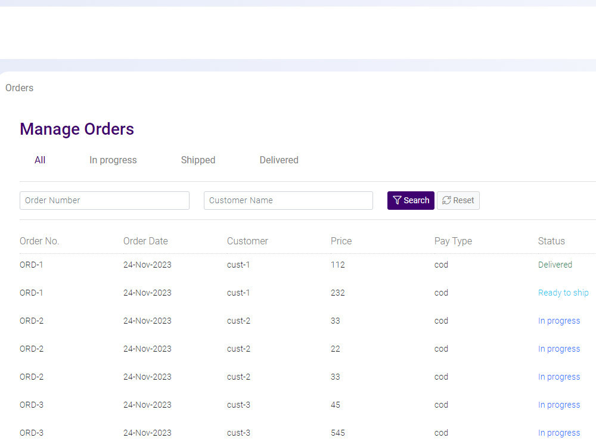Click the Status column header

point(551,241)
